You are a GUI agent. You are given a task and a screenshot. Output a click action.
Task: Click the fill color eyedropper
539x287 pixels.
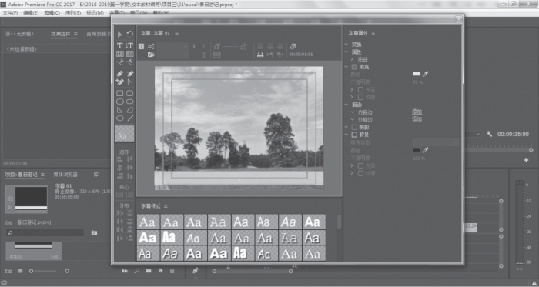(x=426, y=74)
